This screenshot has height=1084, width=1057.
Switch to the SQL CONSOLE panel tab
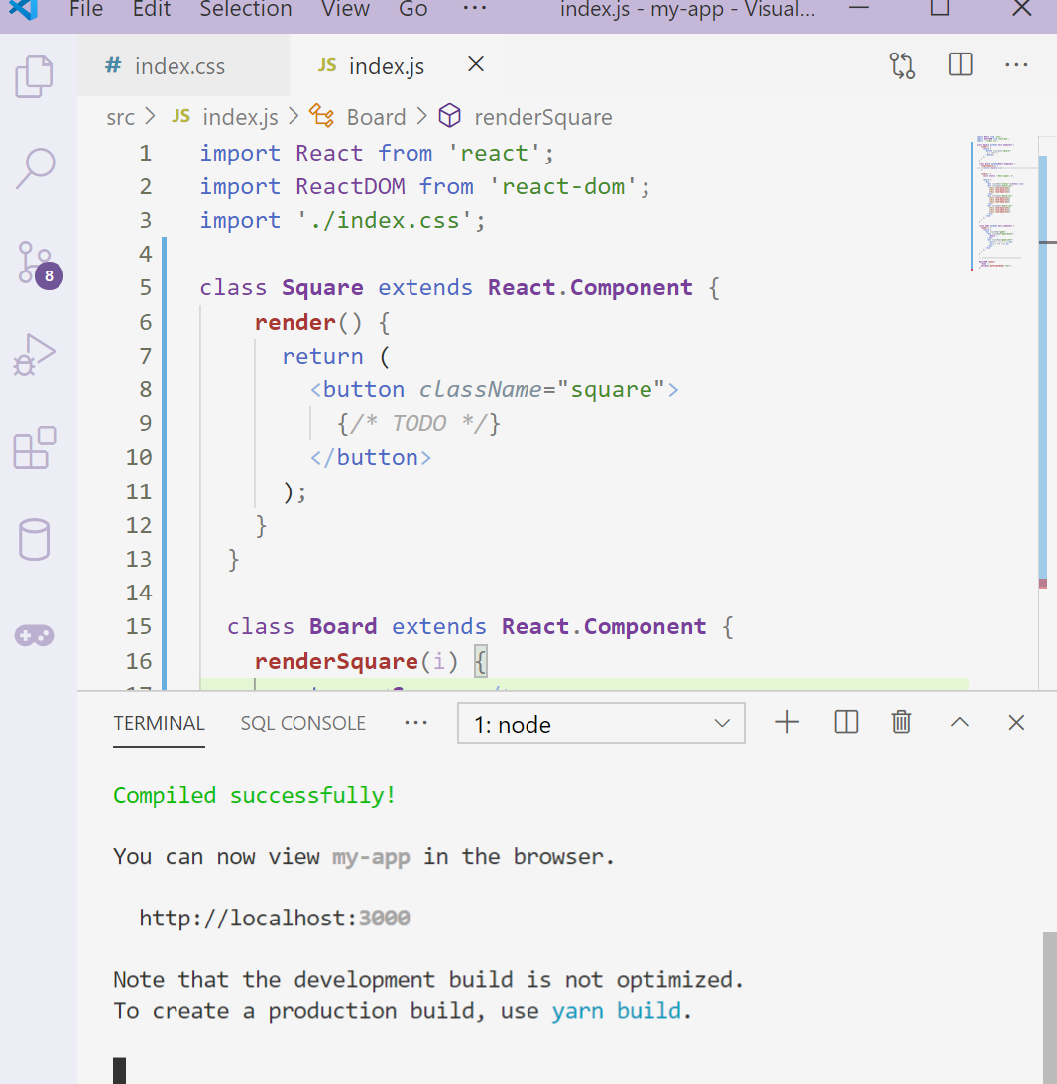pos(303,723)
